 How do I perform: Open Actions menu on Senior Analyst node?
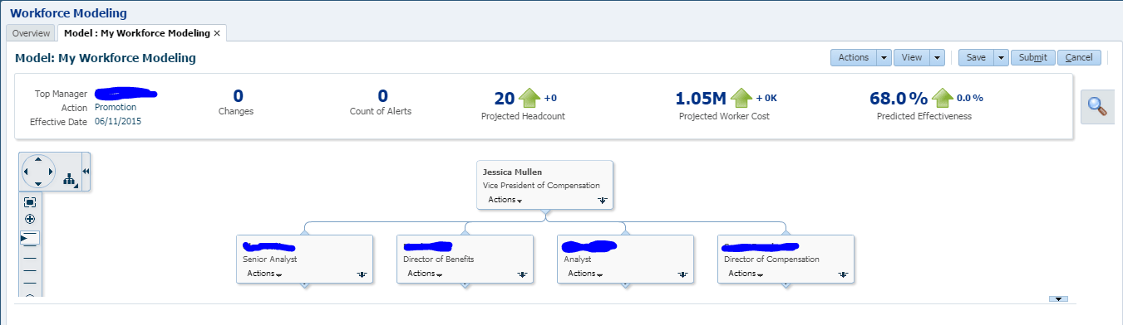coord(264,274)
